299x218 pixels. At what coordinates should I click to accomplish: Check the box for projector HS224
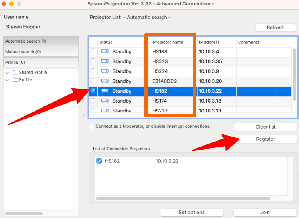point(93,71)
